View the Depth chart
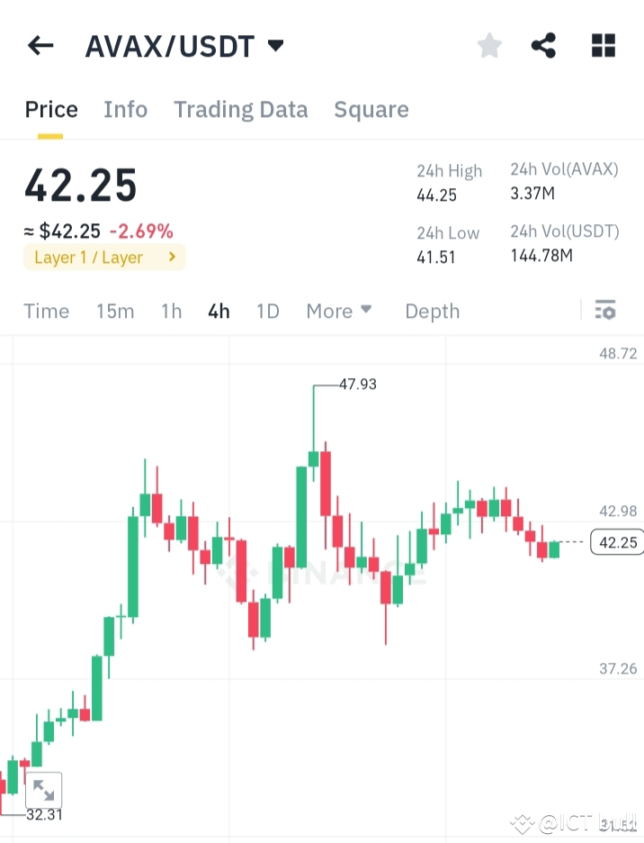The width and height of the screenshot is (644, 843). click(x=432, y=311)
